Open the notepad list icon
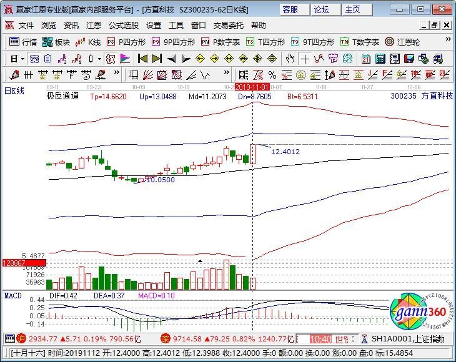This screenshot has width=456, height=362. click(395, 59)
